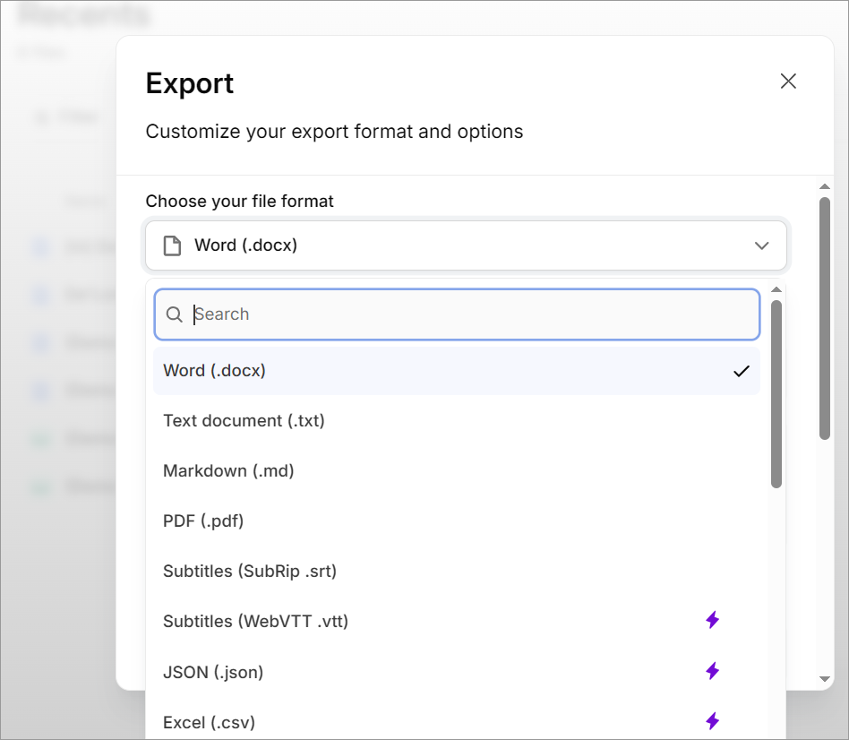Collapse the format dropdown using its chevron arrow
Screen dimensions: 849x740
(x=761, y=246)
